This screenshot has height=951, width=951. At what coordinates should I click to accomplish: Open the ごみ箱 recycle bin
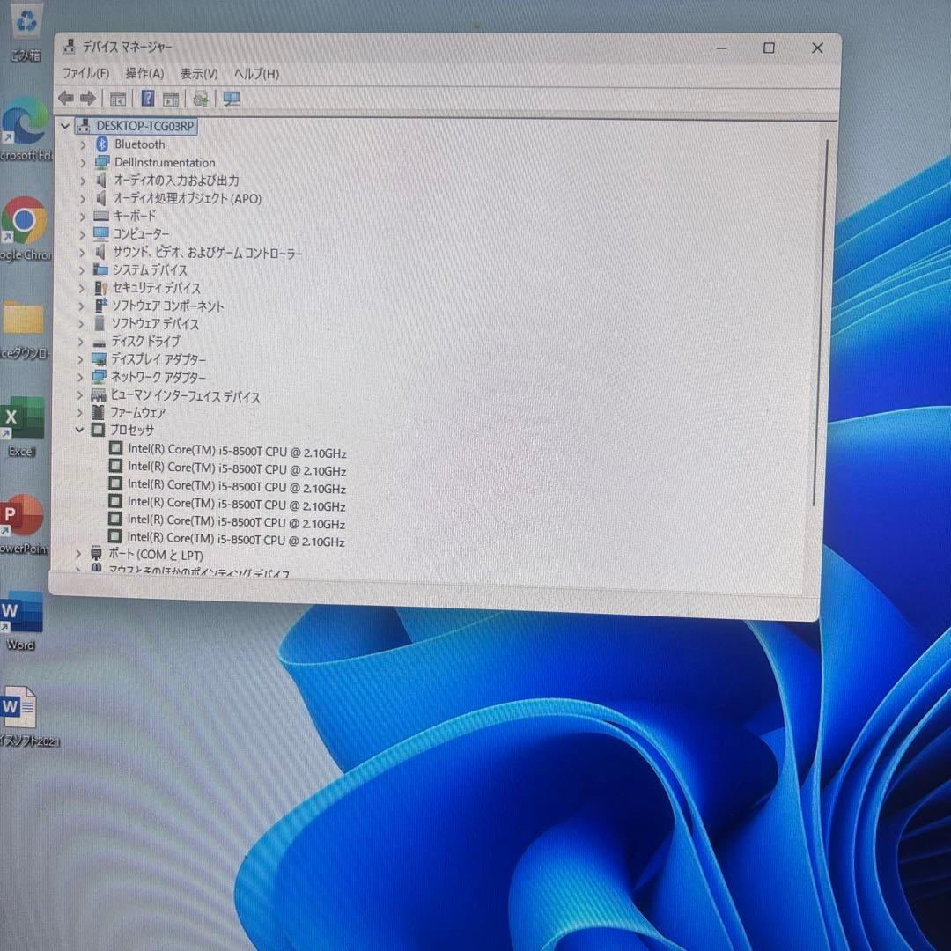click(26, 22)
